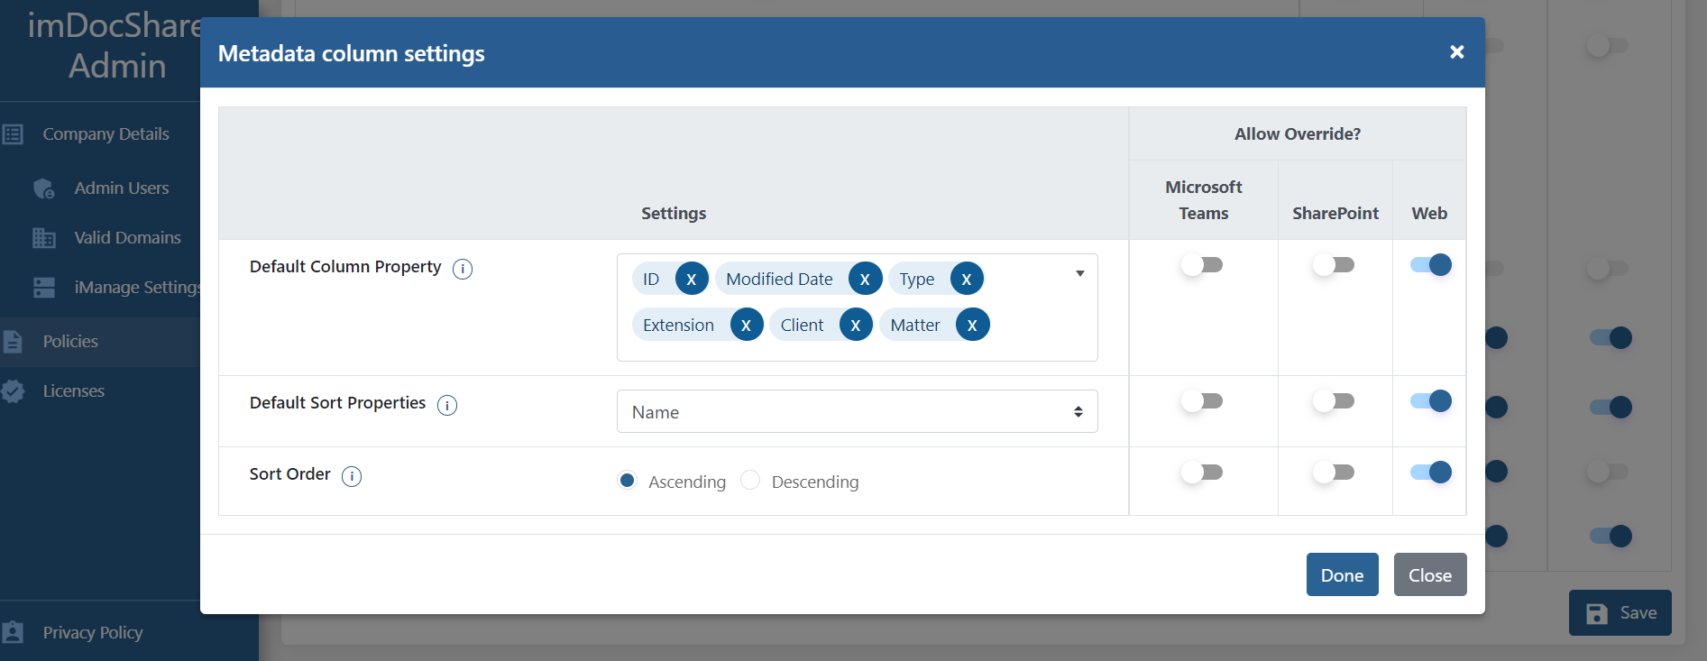Select the Ascending sort order option

coord(628,481)
